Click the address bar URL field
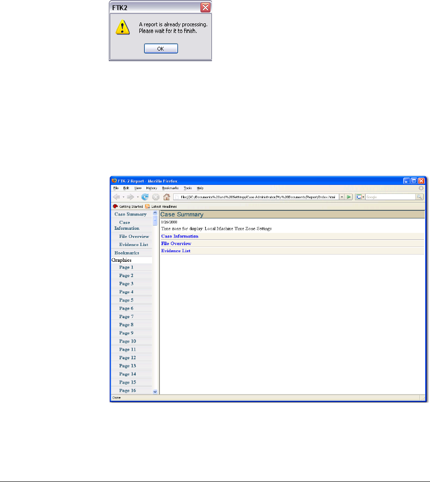 point(256,197)
